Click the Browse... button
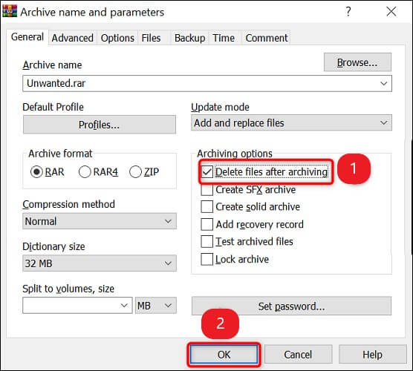 [357, 62]
